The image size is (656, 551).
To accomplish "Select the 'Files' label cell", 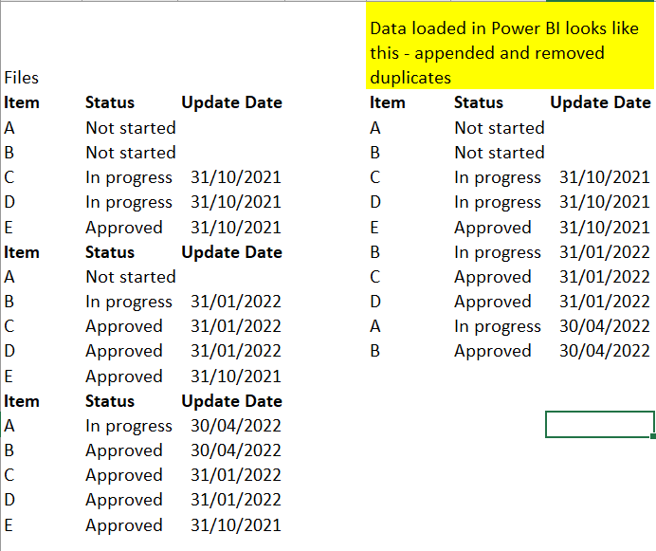I will coord(22,78).
